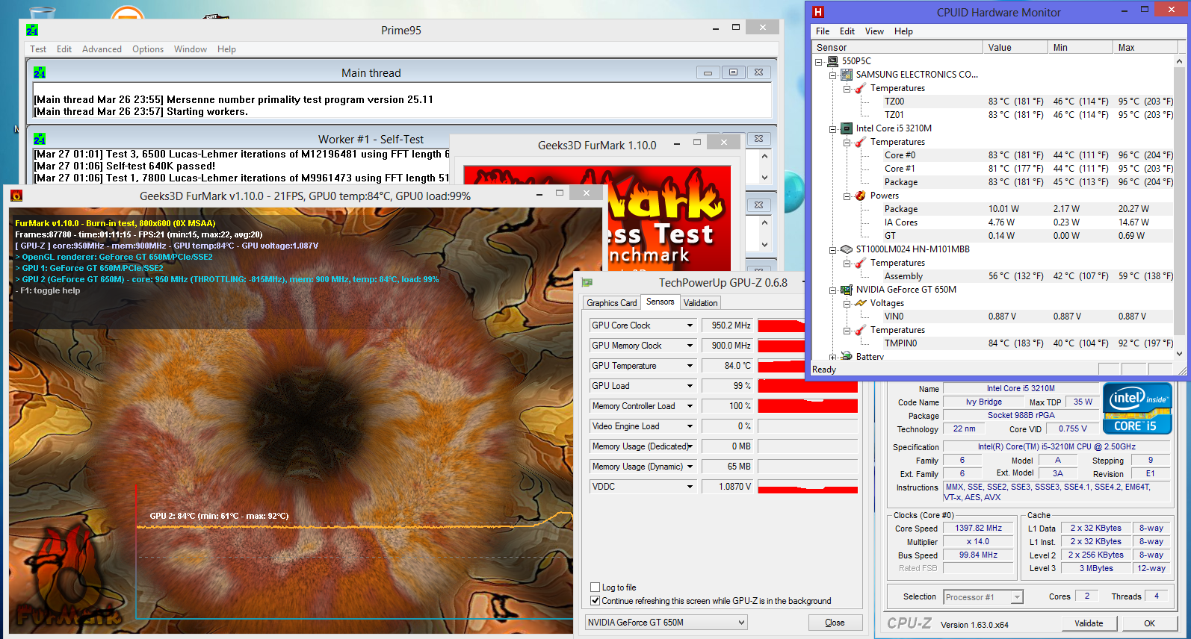The height and width of the screenshot is (639, 1191).
Task: Open the VDDC sensor dropdown
Action: [x=690, y=487]
